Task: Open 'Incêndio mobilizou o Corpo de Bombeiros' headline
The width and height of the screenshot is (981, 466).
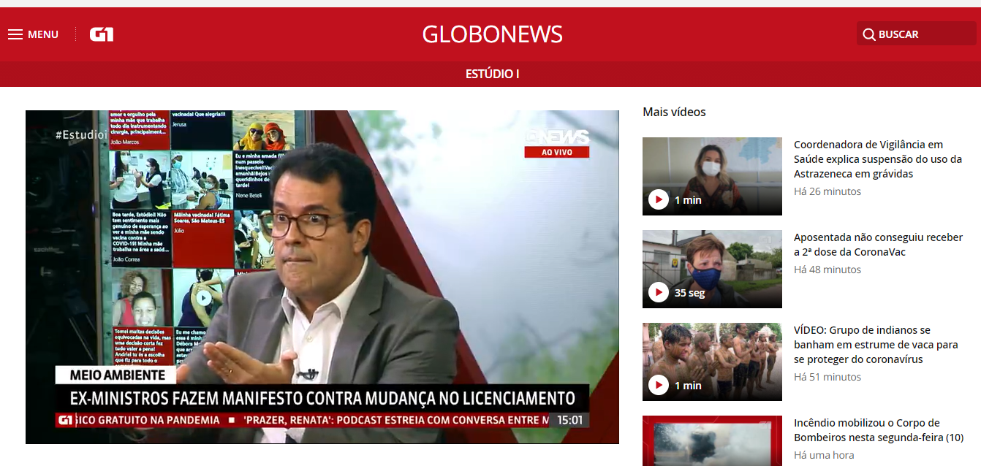Action: click(879, 430)
